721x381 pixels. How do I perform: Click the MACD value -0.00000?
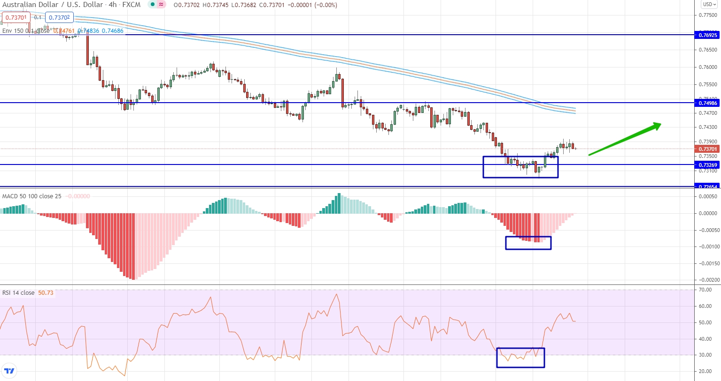click(x=78, y=196)
